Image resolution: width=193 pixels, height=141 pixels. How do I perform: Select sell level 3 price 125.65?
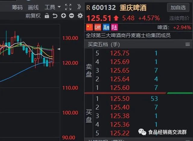click(120, 70)
